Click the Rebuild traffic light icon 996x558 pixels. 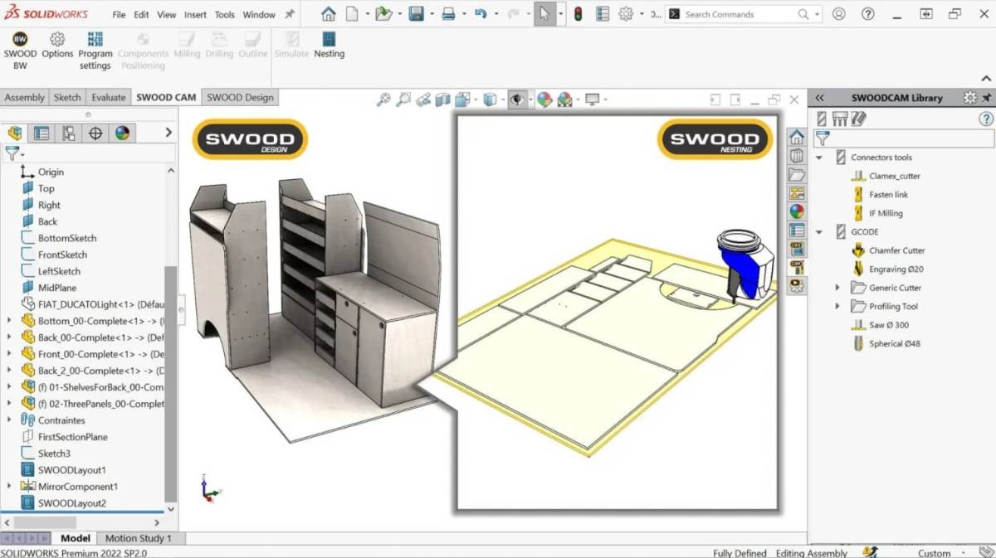coord(578,14)
